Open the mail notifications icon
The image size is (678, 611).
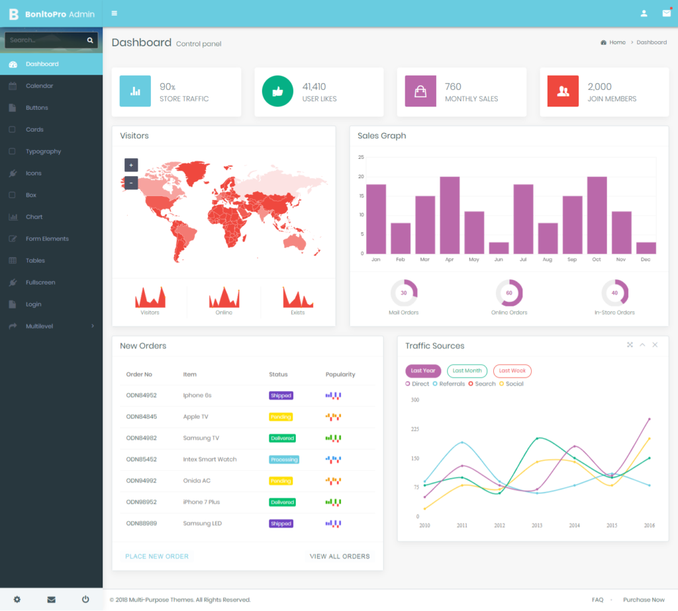[667, 13]
